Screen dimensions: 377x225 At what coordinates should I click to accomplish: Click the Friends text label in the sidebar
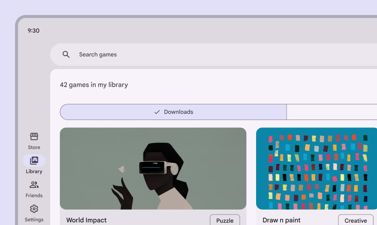pos(34,195)
